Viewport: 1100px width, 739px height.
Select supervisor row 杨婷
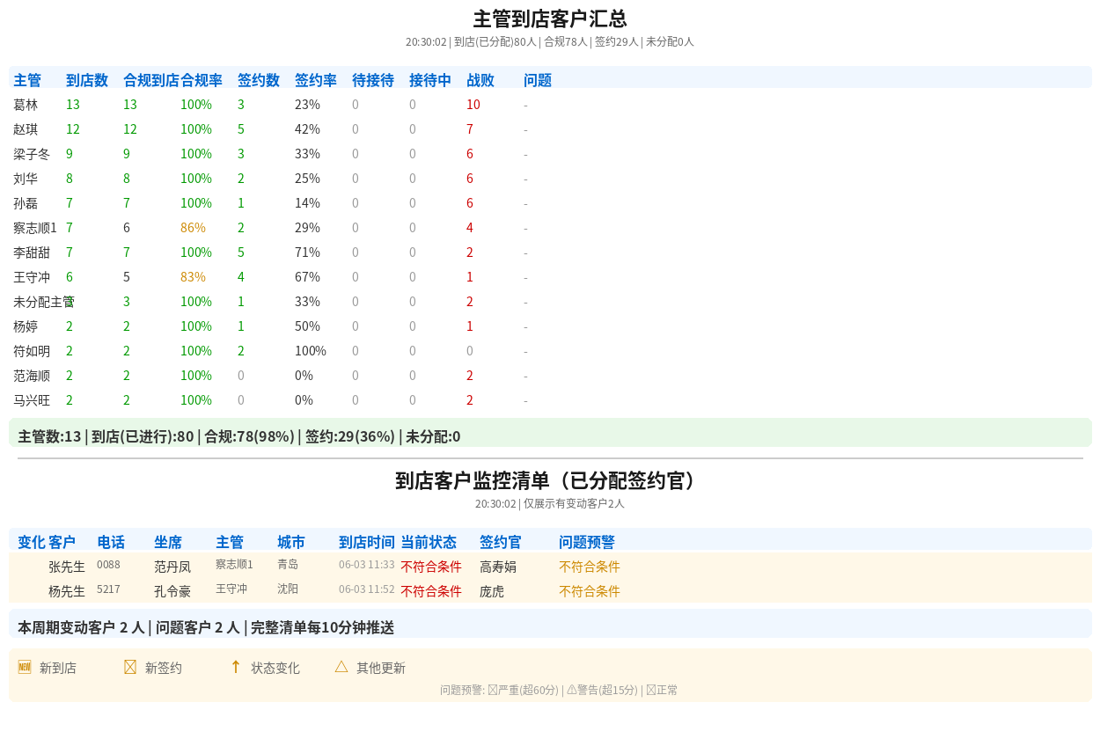550,326
